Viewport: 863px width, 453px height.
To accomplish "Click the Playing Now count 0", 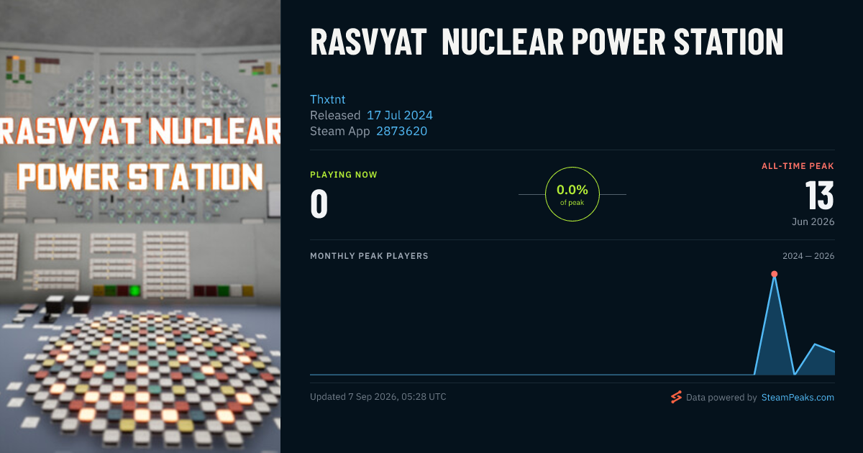I will point(319,203).
